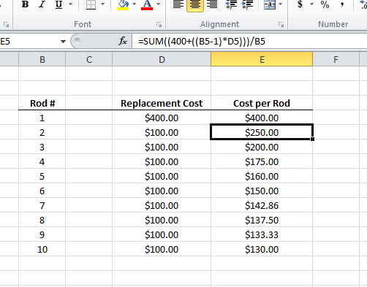Select column D header
This screenshot has height=287, width=367.
point(162,59)
